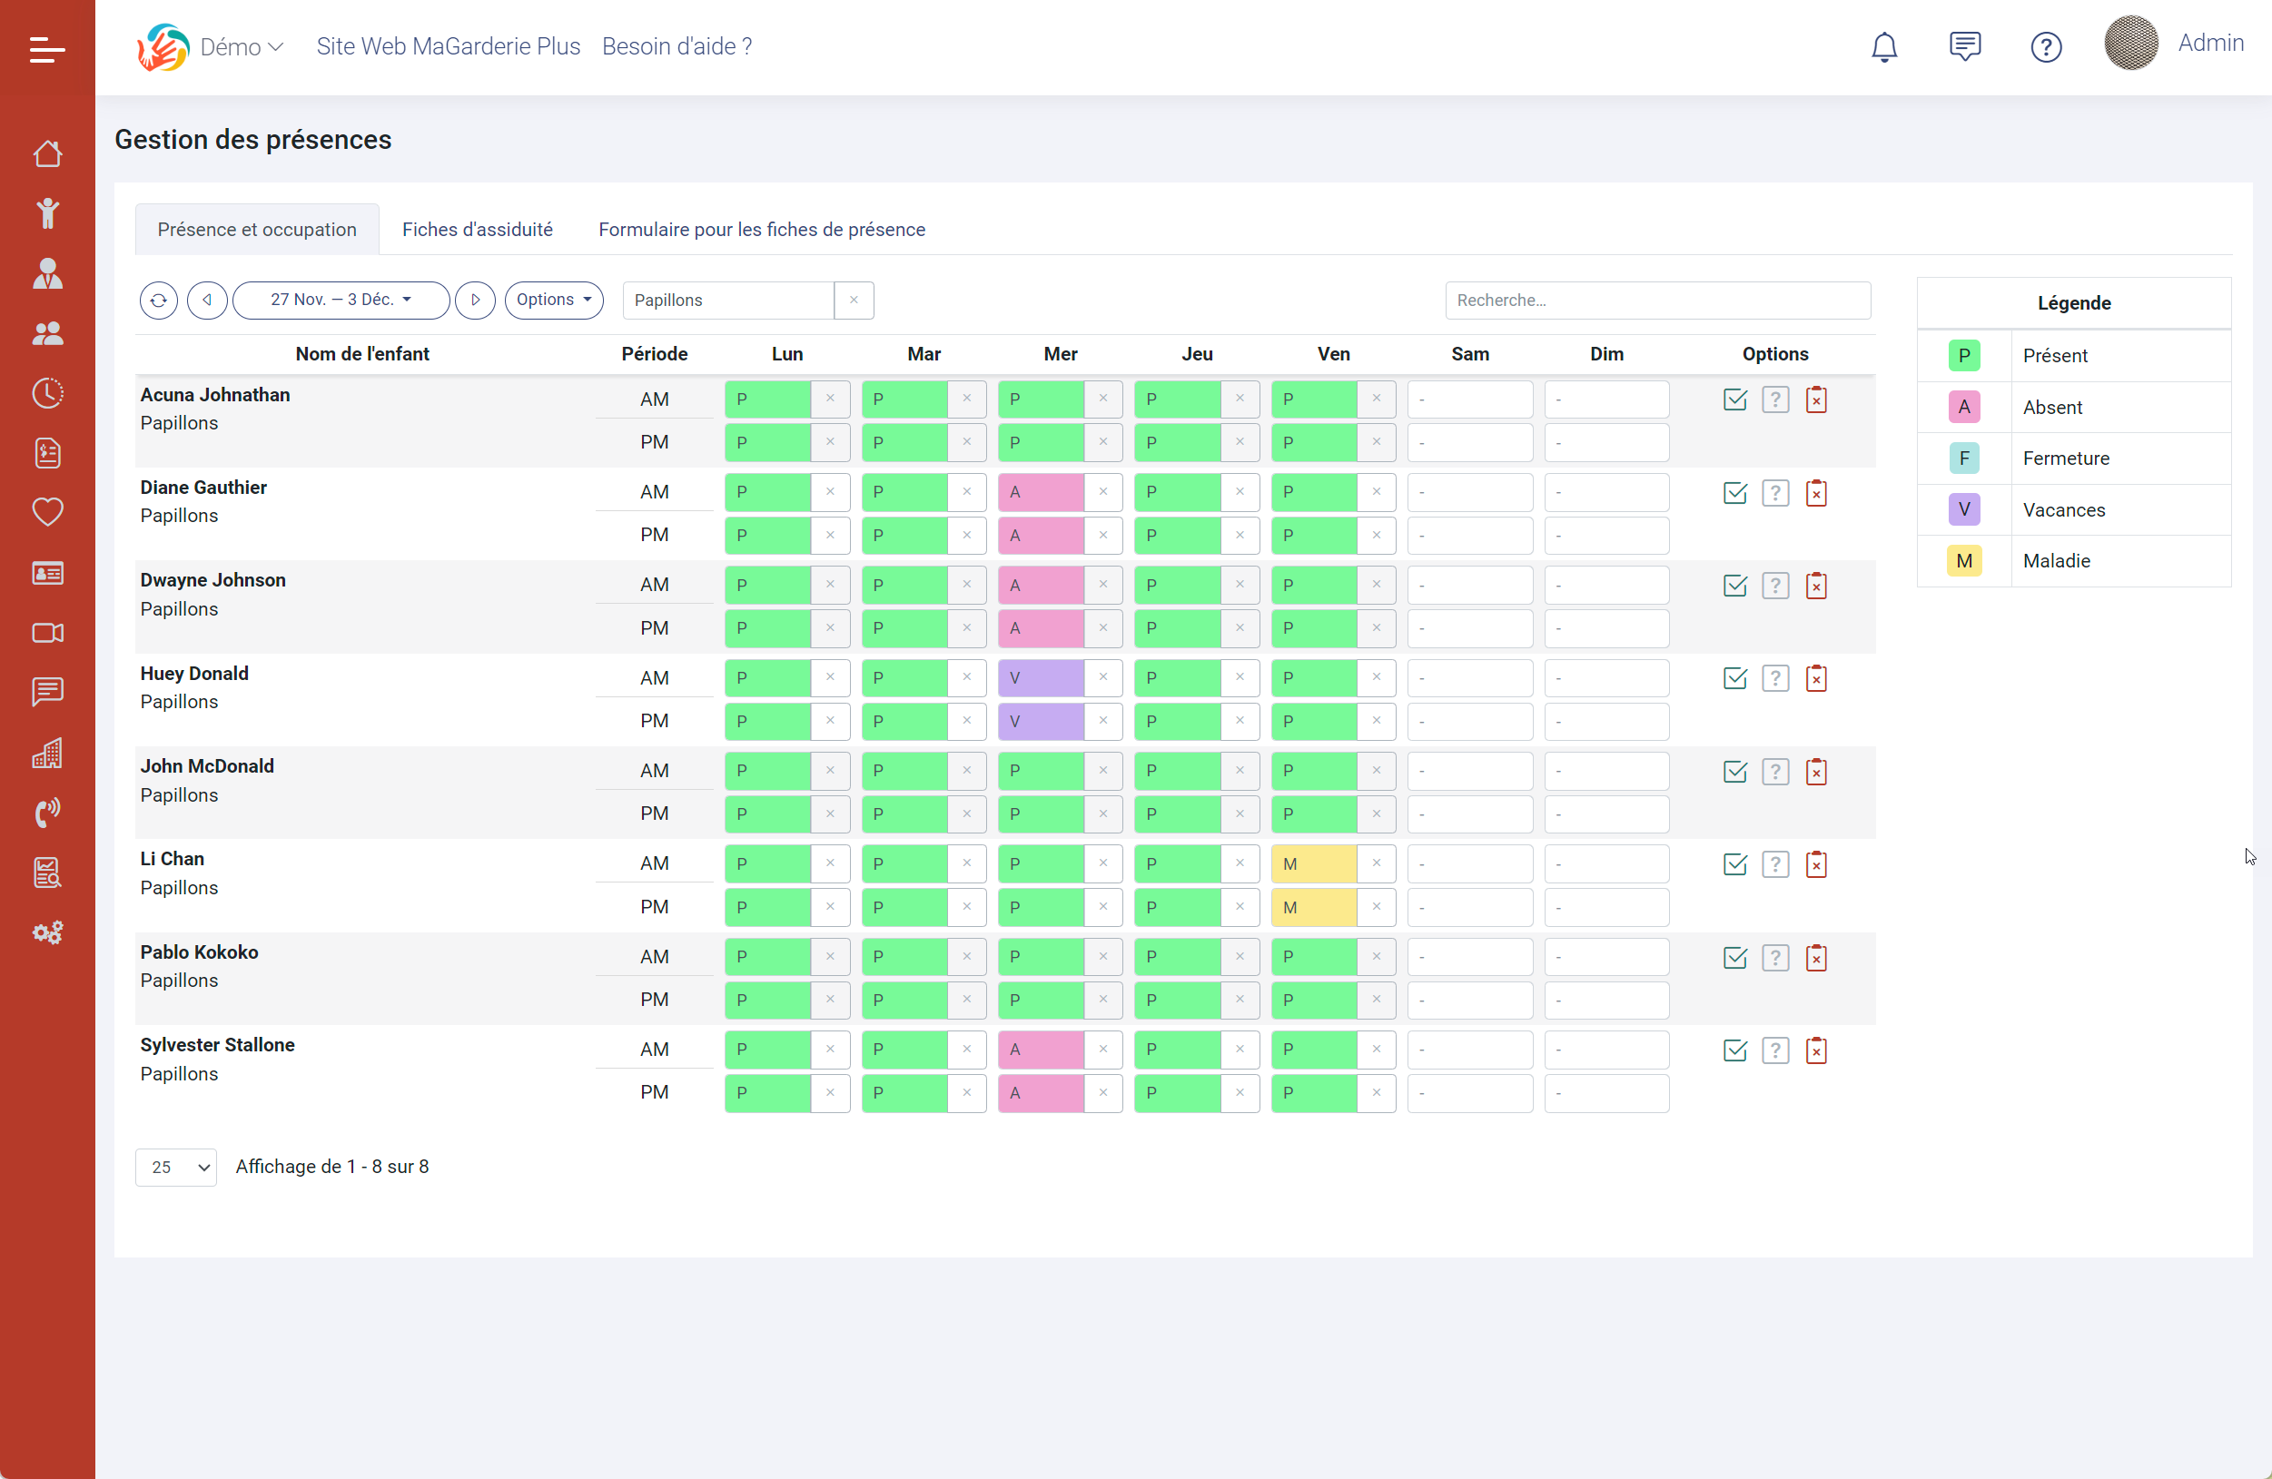Expand the Options dropdown button
This screenshot has width=2272, height=1479.
point(554,300)
